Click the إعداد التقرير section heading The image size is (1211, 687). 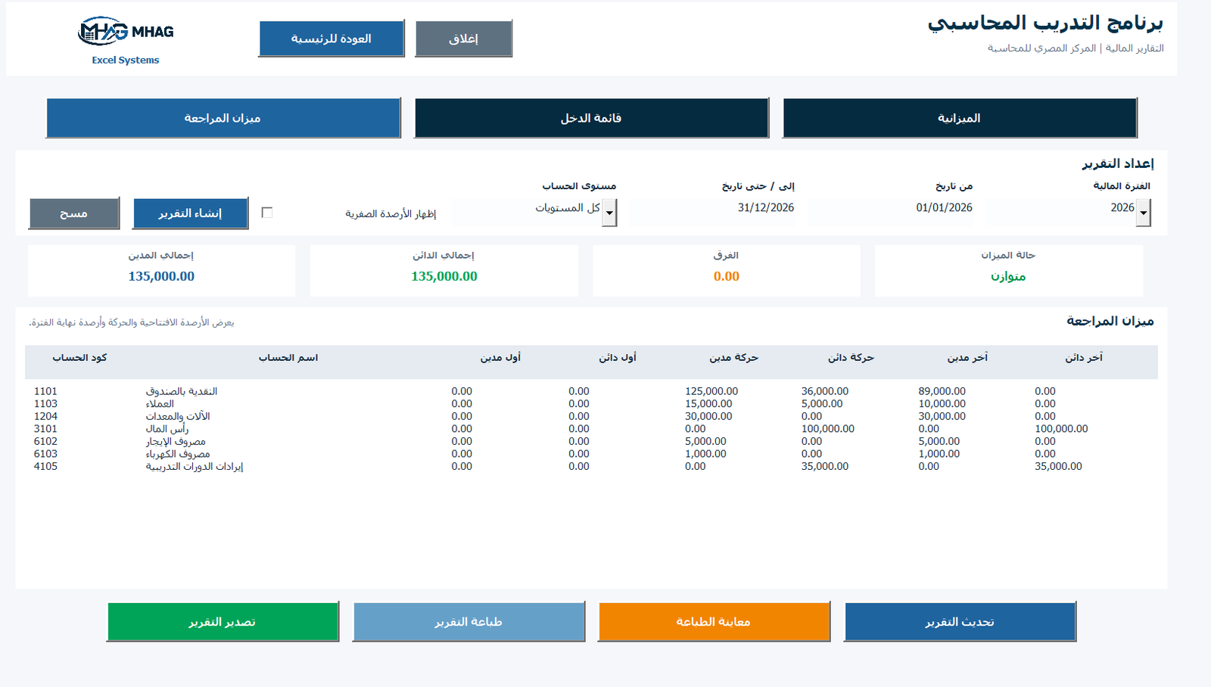pyautogui.click(x=1118, y=163)
